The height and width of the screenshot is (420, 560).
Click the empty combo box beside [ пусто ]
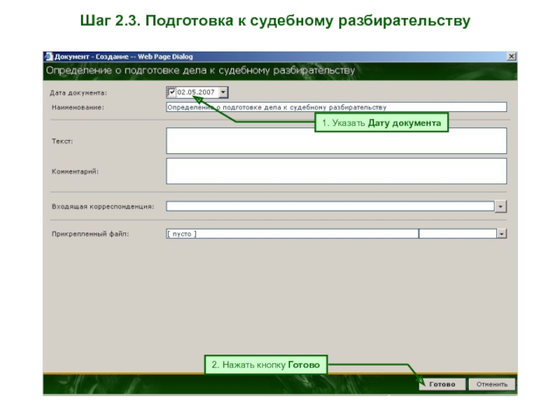(457, 234)
